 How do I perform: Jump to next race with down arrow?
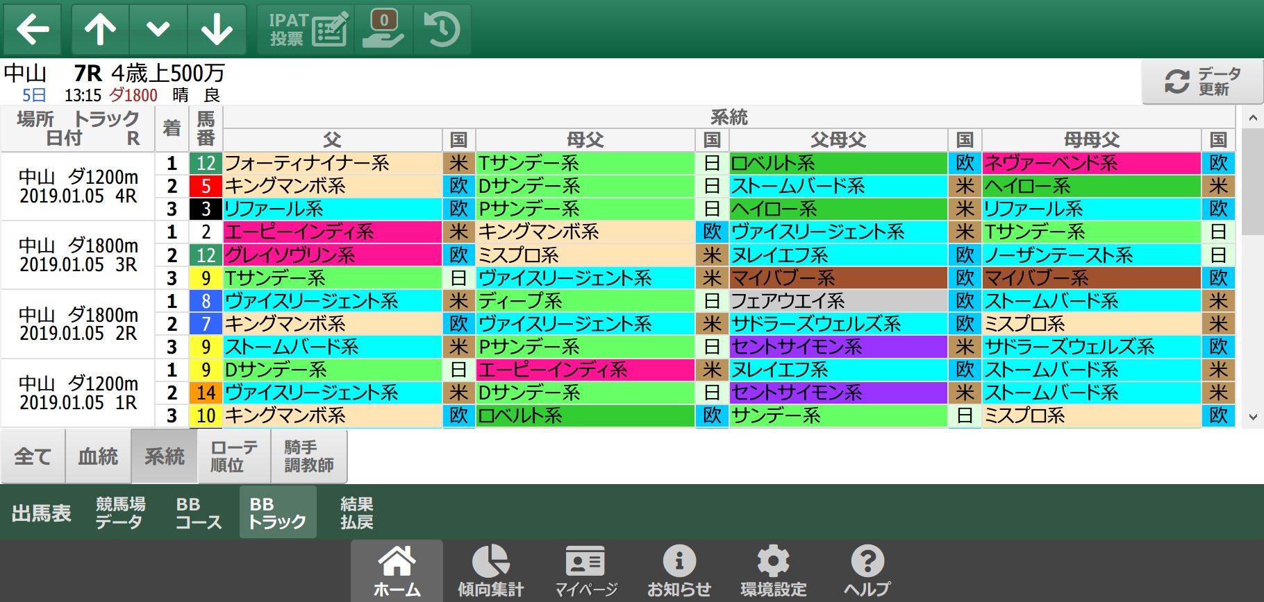pyautogui.click(x=217, y=29)
